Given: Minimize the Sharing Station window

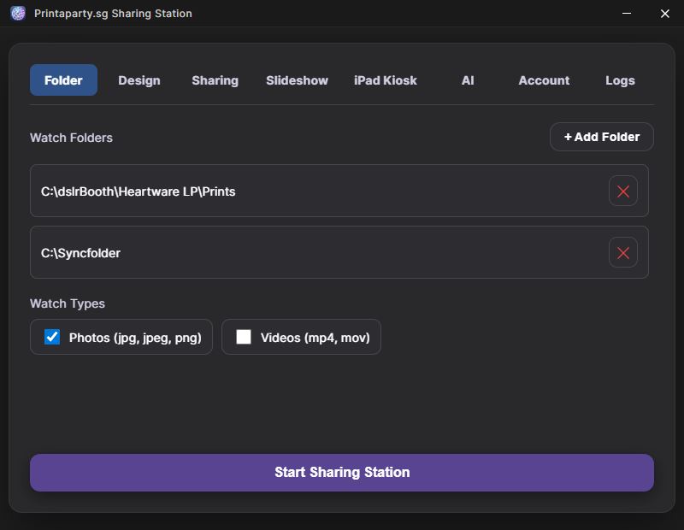Looking at the screenshot, I should coord(628,14).
